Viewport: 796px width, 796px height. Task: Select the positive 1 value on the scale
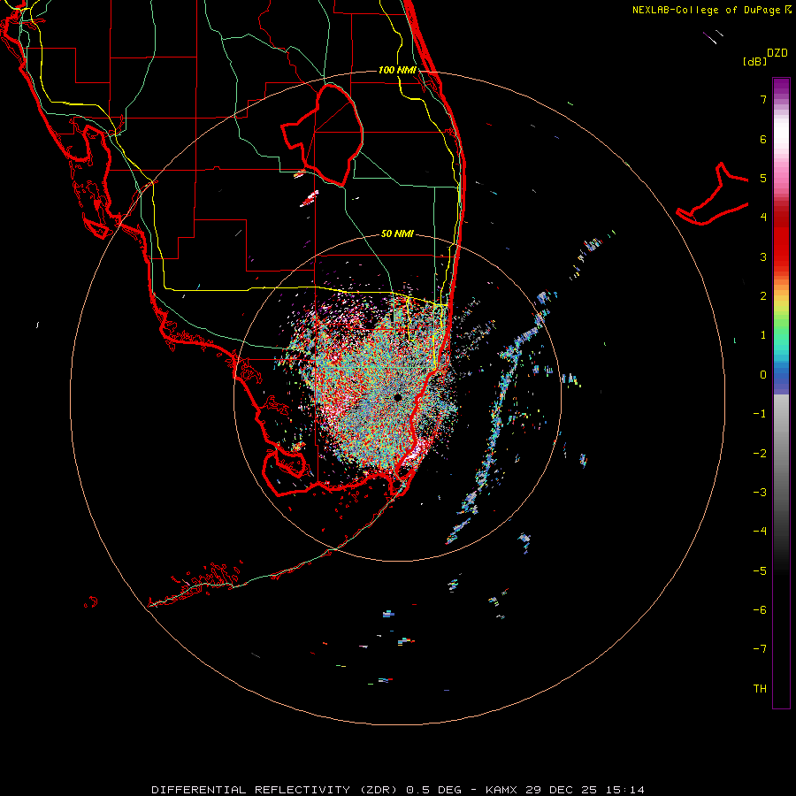[763, 335]
